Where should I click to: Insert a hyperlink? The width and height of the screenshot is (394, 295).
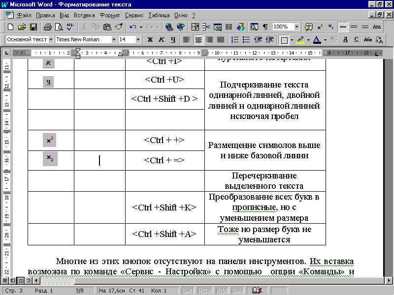(x=169, y=27)
